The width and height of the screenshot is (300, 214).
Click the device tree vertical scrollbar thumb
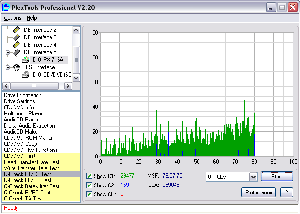pyautogui.click(x=76, y=60)
